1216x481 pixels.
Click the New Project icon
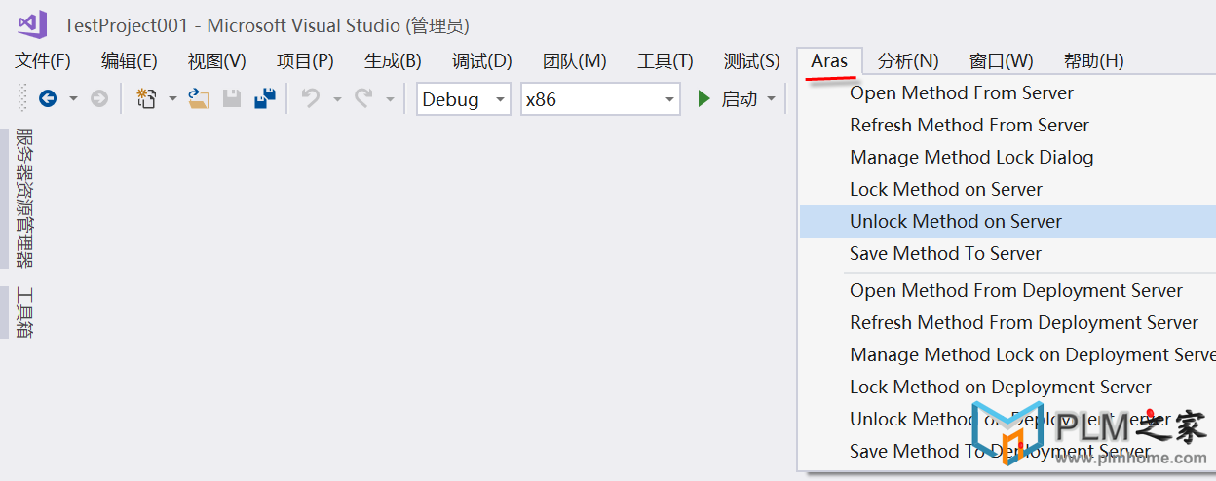146,98
